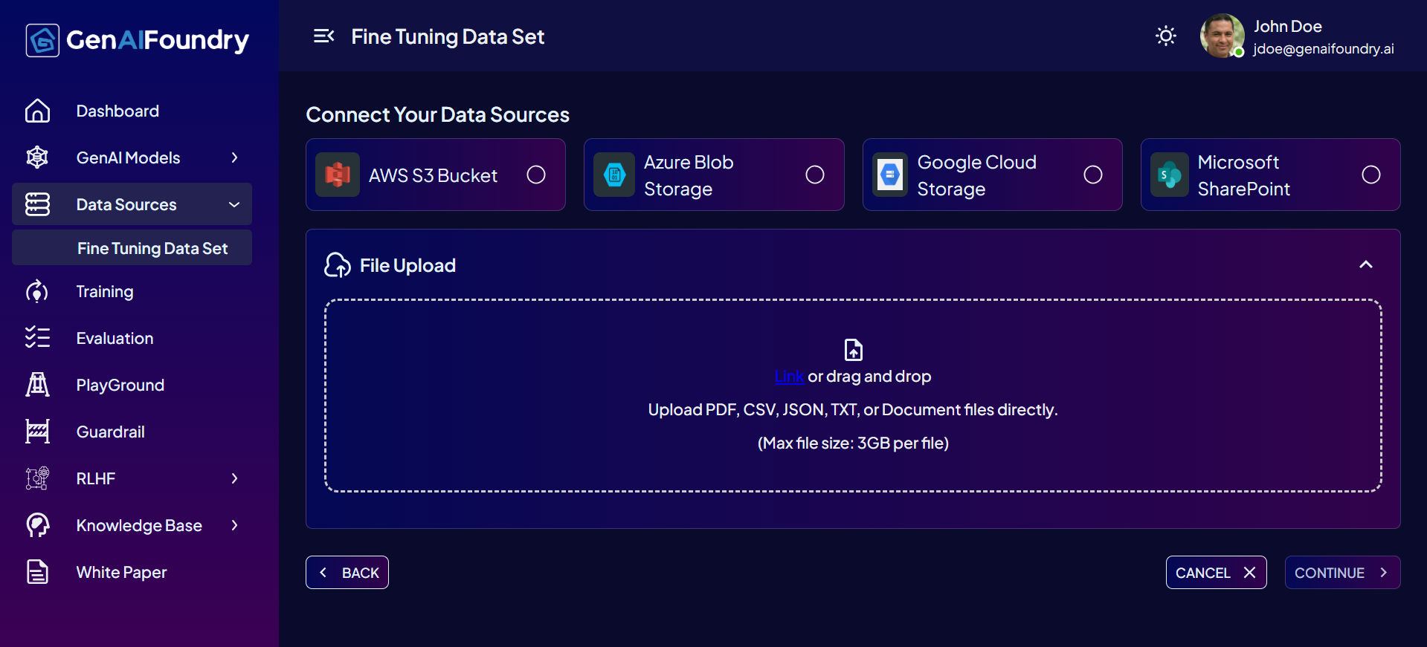
Task: Click the Data Sources database icon
Action: tap(37, 204)
